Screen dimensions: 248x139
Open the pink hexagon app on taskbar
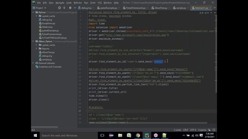click(156, 136)
